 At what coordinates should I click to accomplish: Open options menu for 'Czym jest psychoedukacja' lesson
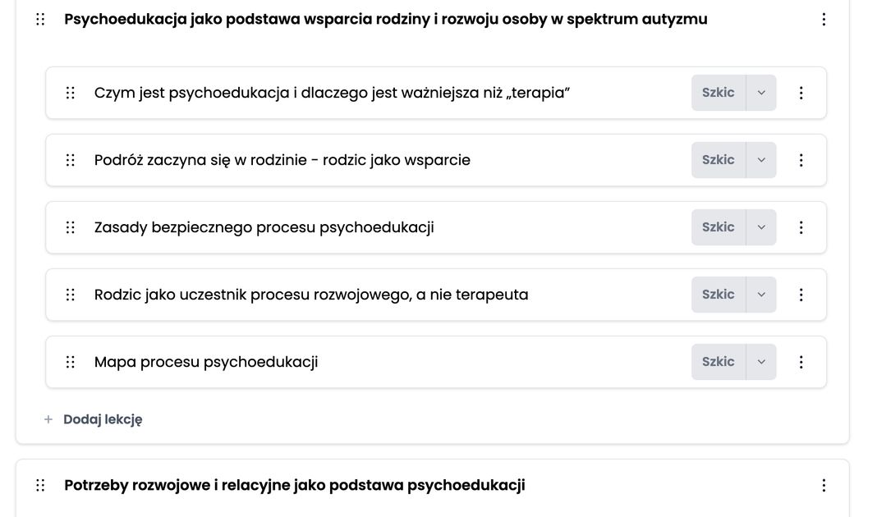pyautogui.click(x=801, y=93)
